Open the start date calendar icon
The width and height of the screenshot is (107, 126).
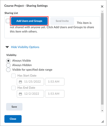click(20, 82)
